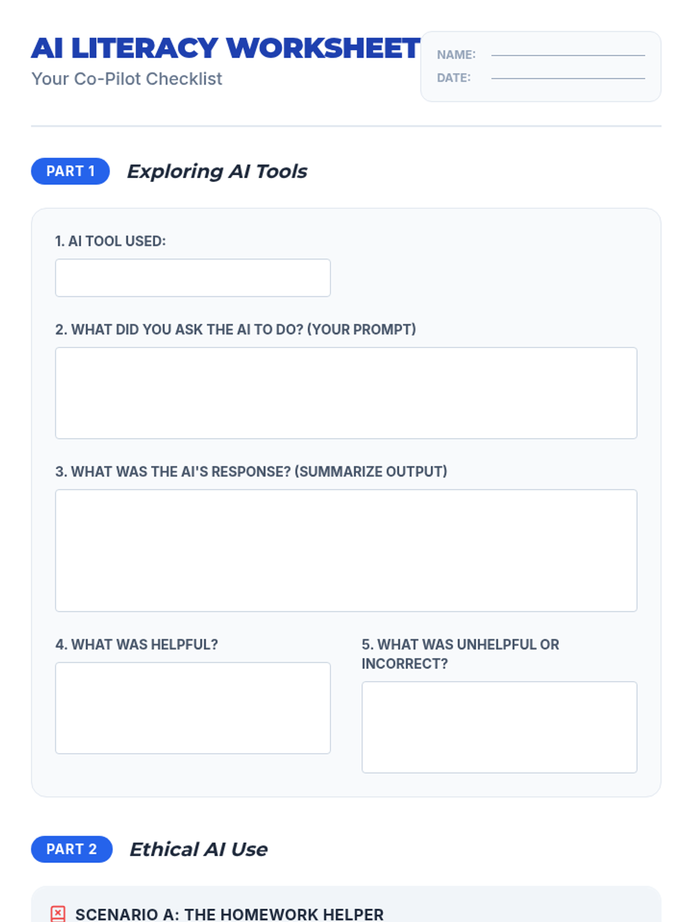Click the PART 1 badge
Screen dimensions: 692x922
(70, 171)
